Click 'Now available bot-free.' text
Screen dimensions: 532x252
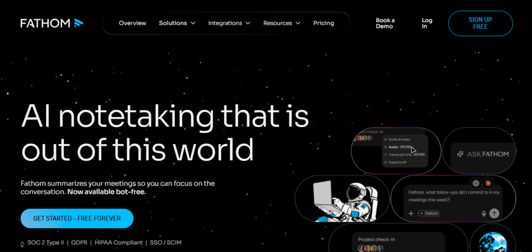[107, 192]
